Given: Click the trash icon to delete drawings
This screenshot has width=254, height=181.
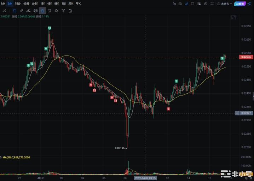Looking at the screenshot, I should (70, 11).
